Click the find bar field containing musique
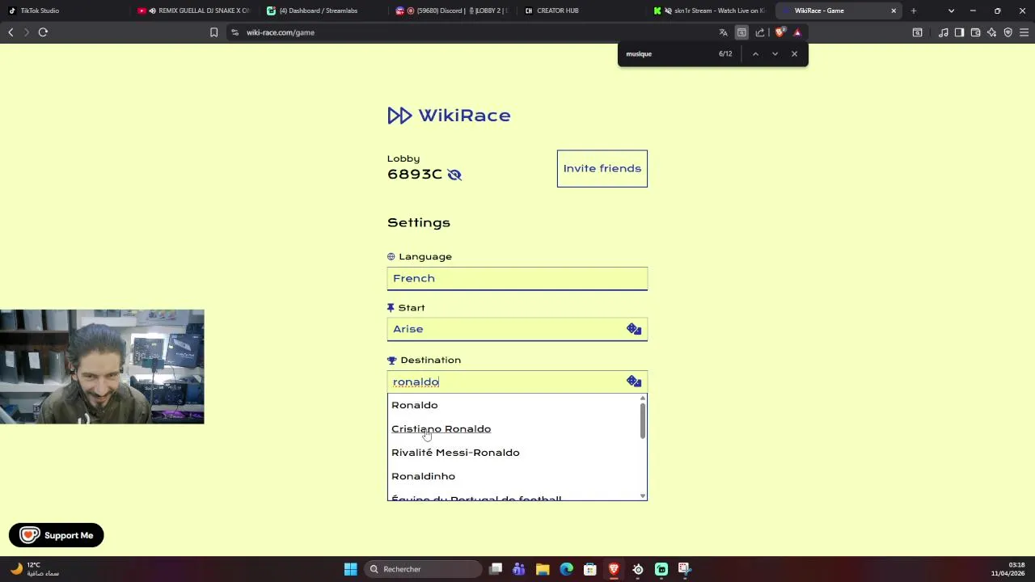Screen dimensions: 1035x582 [x=667, y=54]
